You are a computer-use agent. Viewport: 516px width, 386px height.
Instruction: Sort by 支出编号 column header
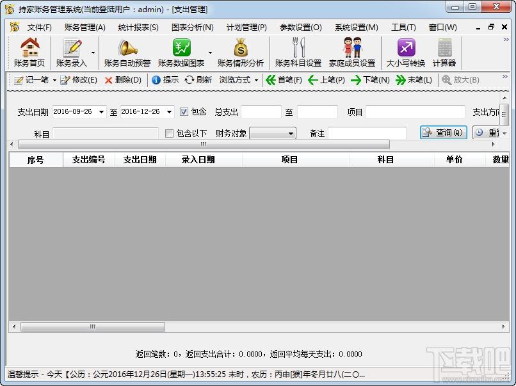pyautogui.click(x=88, y=160)
